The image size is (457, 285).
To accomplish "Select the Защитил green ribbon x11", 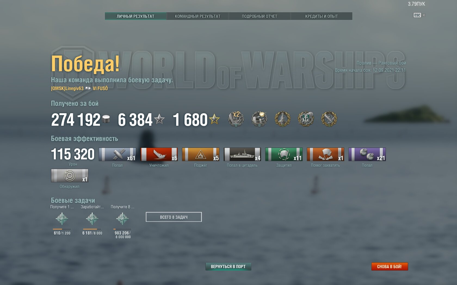I will pyautogui.click(x=284, y=154).
